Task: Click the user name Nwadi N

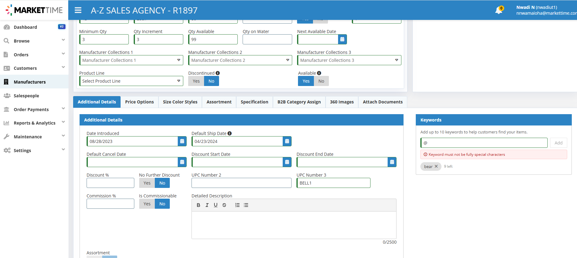Action: tap(526, 7)
